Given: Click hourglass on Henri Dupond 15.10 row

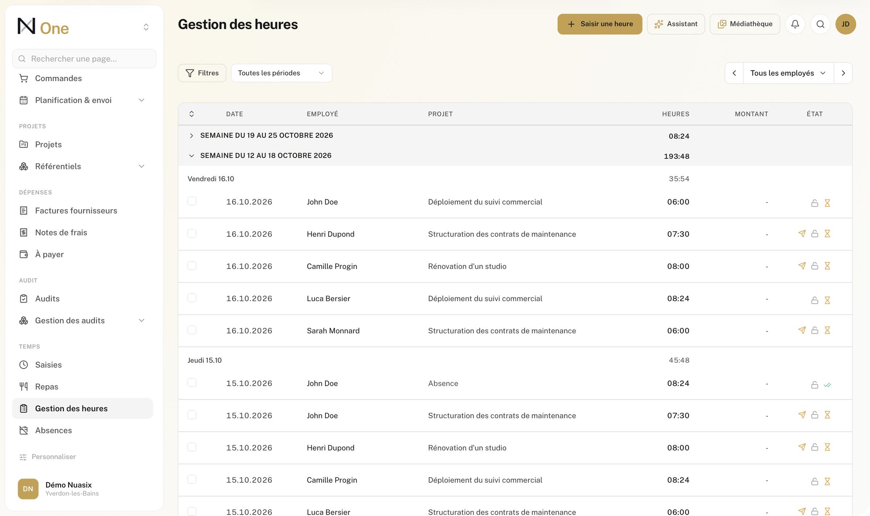Looking at the screenshot, I should [827, 447].
